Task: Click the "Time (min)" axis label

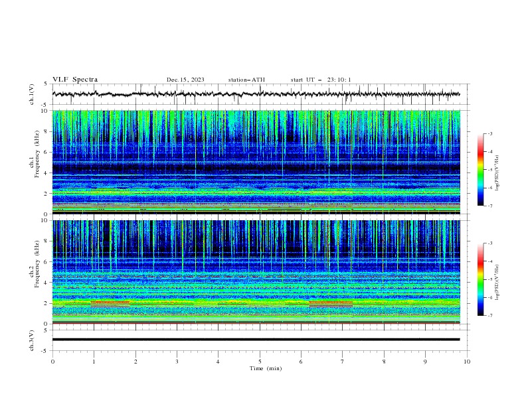Action: [266, 368]
